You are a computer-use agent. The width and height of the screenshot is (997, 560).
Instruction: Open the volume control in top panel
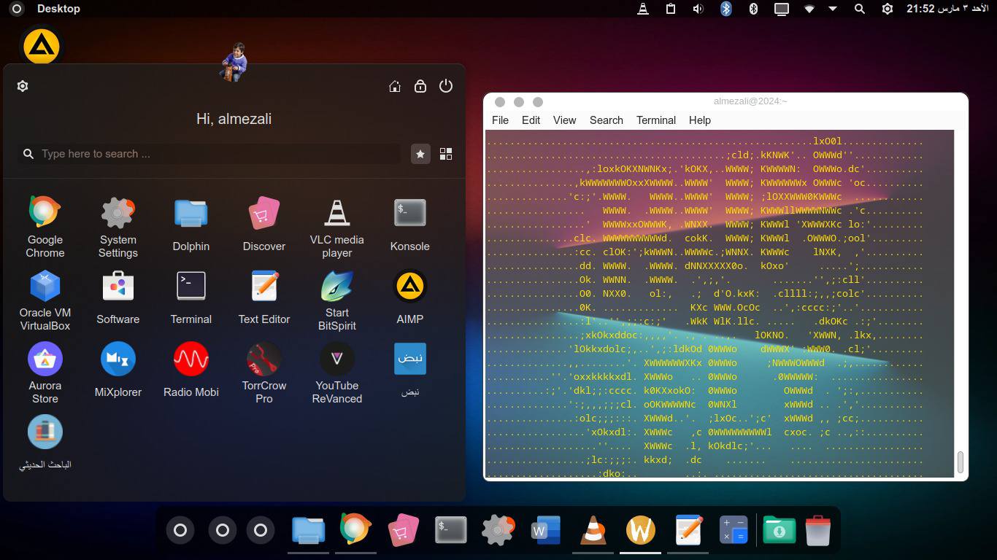[698, 9]
